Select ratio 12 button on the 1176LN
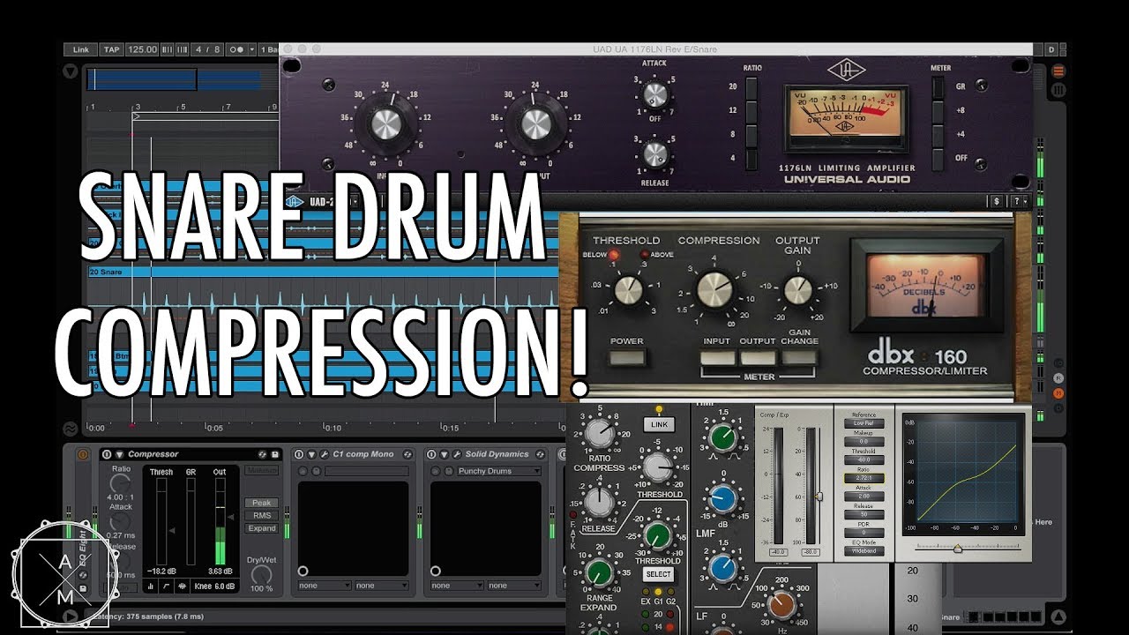This screenshot has height=635, width=1129. [x=751, y=111]
